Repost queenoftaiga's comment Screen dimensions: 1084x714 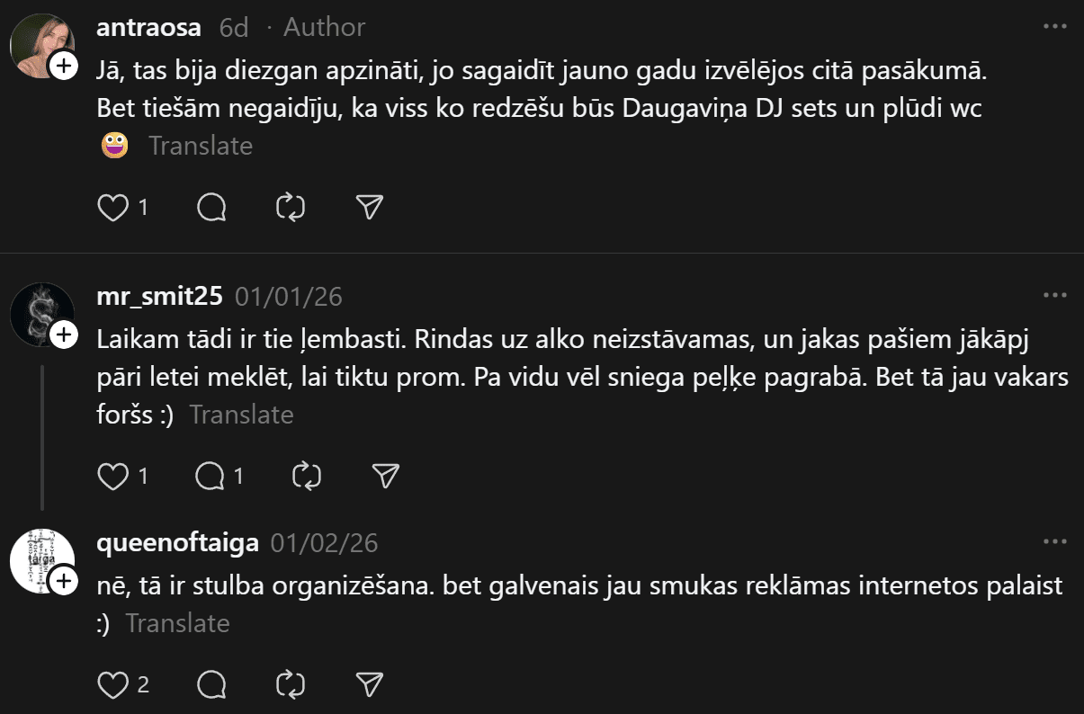click(x=291, y=685)
